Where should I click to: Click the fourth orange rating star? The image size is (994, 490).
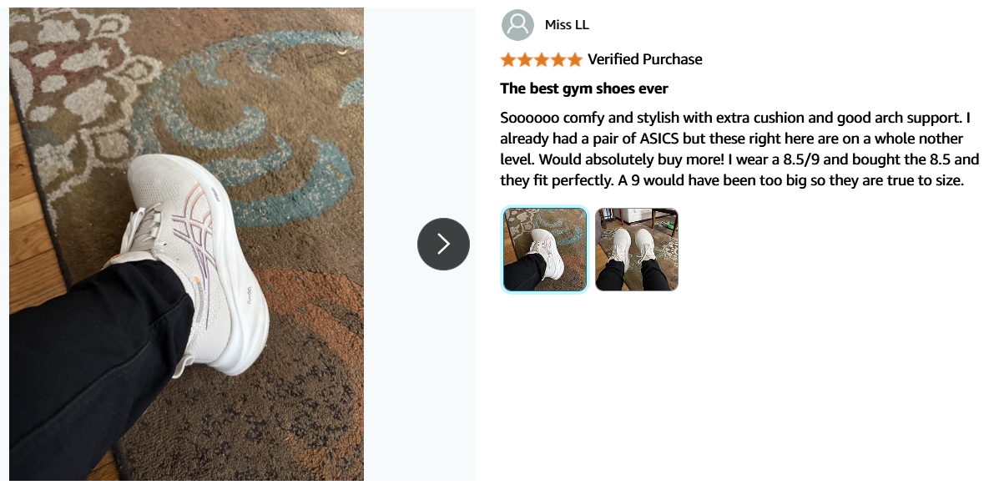coord(558,59)
